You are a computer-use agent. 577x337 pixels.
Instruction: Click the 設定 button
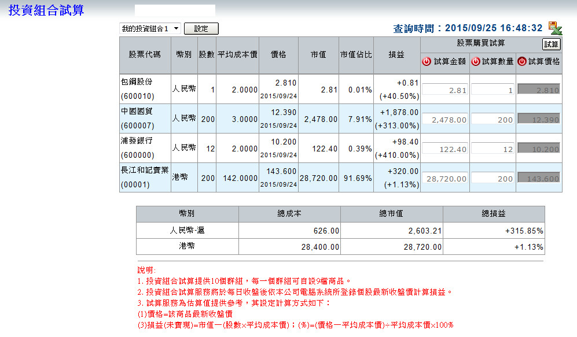[201, 28]
